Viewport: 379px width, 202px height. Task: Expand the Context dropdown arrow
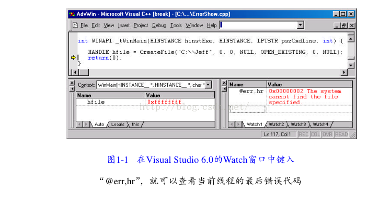coord(208,85)
